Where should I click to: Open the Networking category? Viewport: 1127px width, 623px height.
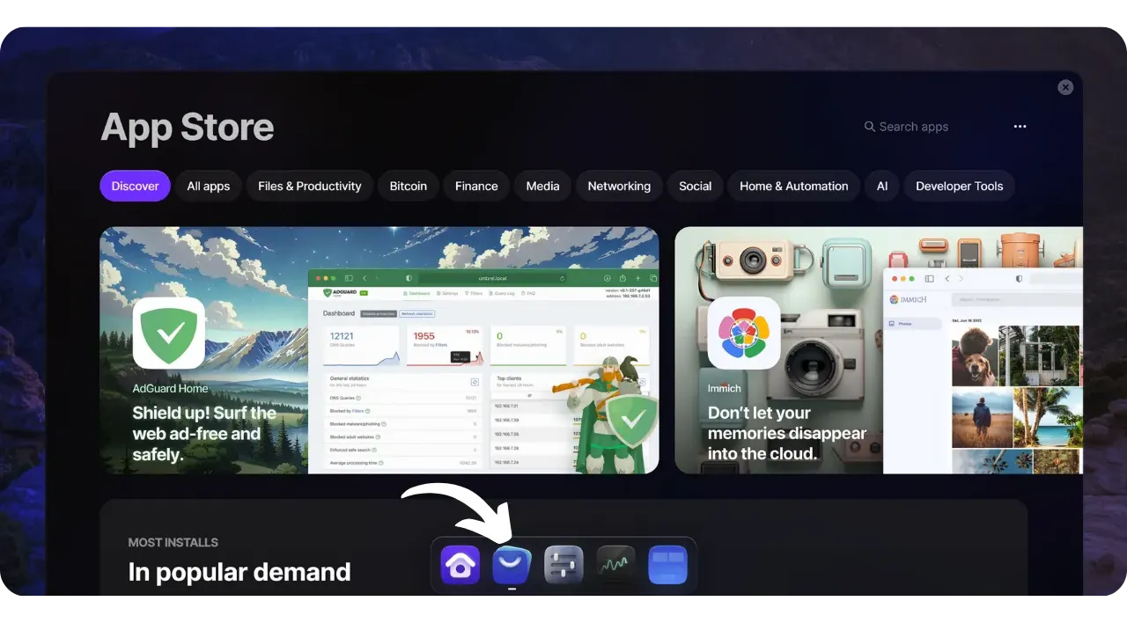[x=619, y=186]
